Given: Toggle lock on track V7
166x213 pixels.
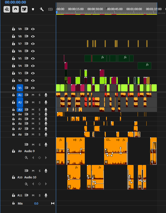Looking at the screenshot, I should 13,43.
